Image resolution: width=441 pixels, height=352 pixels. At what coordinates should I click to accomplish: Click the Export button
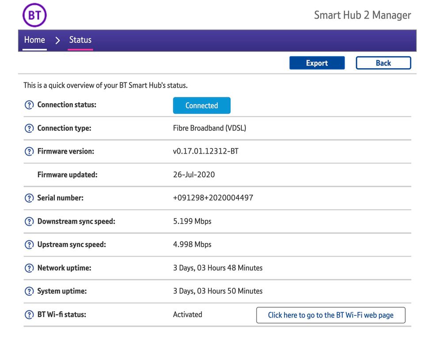pos(317,62)
